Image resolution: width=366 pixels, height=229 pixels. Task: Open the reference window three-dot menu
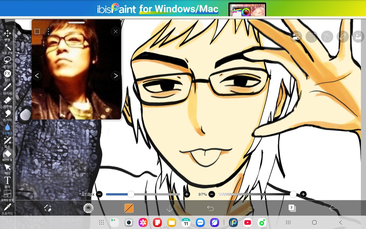click(x=48, y=31)
